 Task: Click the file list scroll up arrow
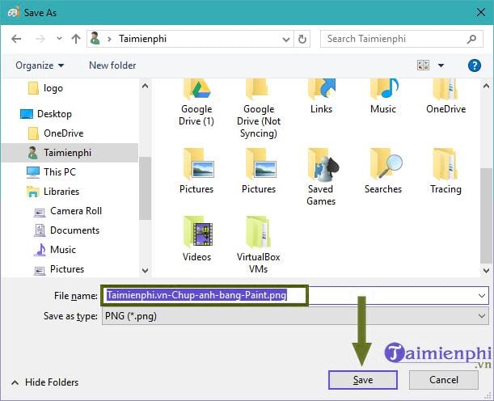[486, 86]
